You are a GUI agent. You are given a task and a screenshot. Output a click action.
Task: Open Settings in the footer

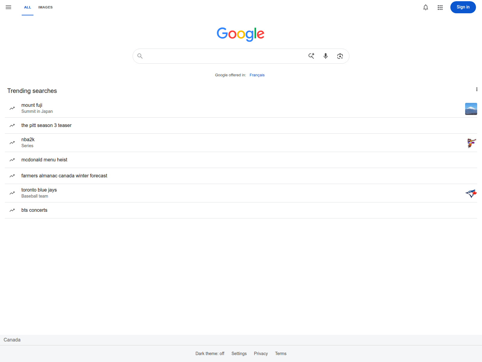239,354
